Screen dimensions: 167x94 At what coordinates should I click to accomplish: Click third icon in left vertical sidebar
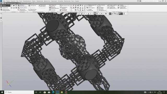pos(1,18)
